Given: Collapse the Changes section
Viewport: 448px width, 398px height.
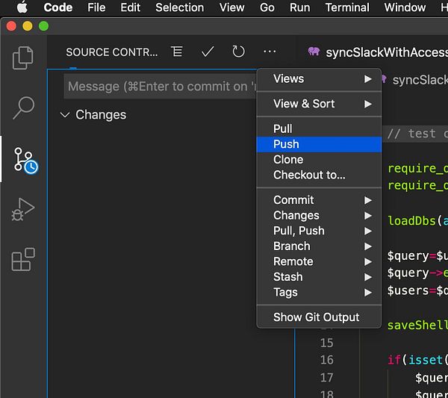Looking at the screenshot, I should click(66, 115).
